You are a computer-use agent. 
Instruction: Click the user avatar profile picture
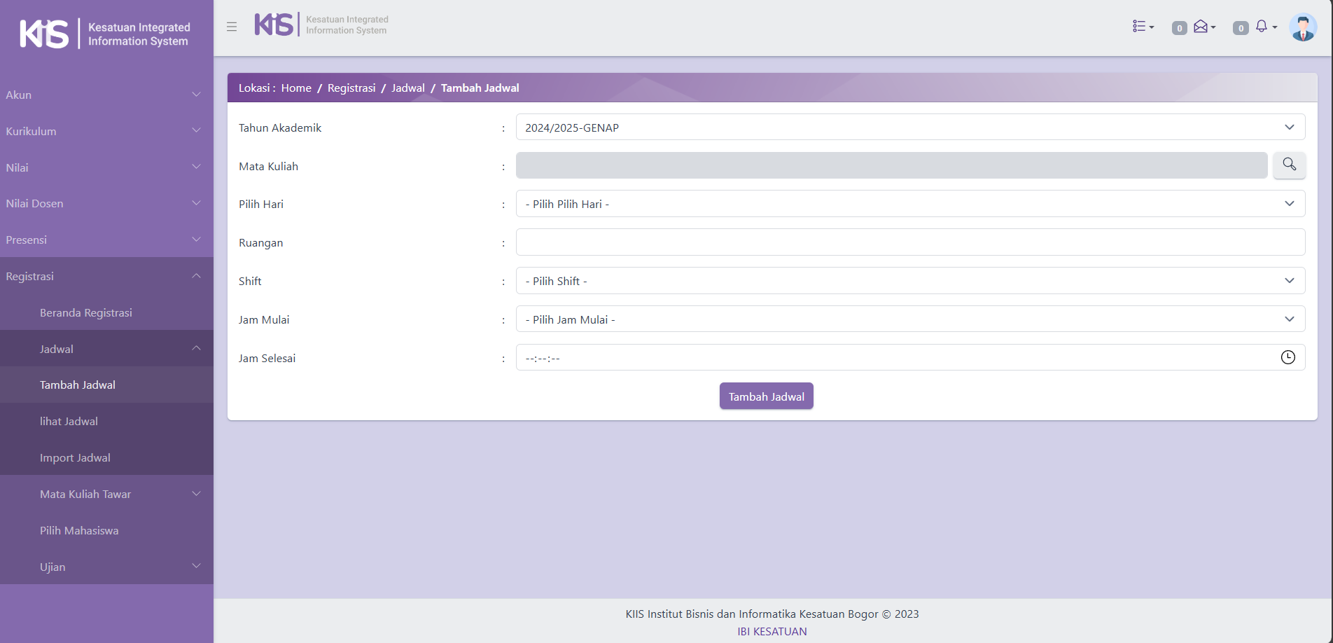point(1302,27)
